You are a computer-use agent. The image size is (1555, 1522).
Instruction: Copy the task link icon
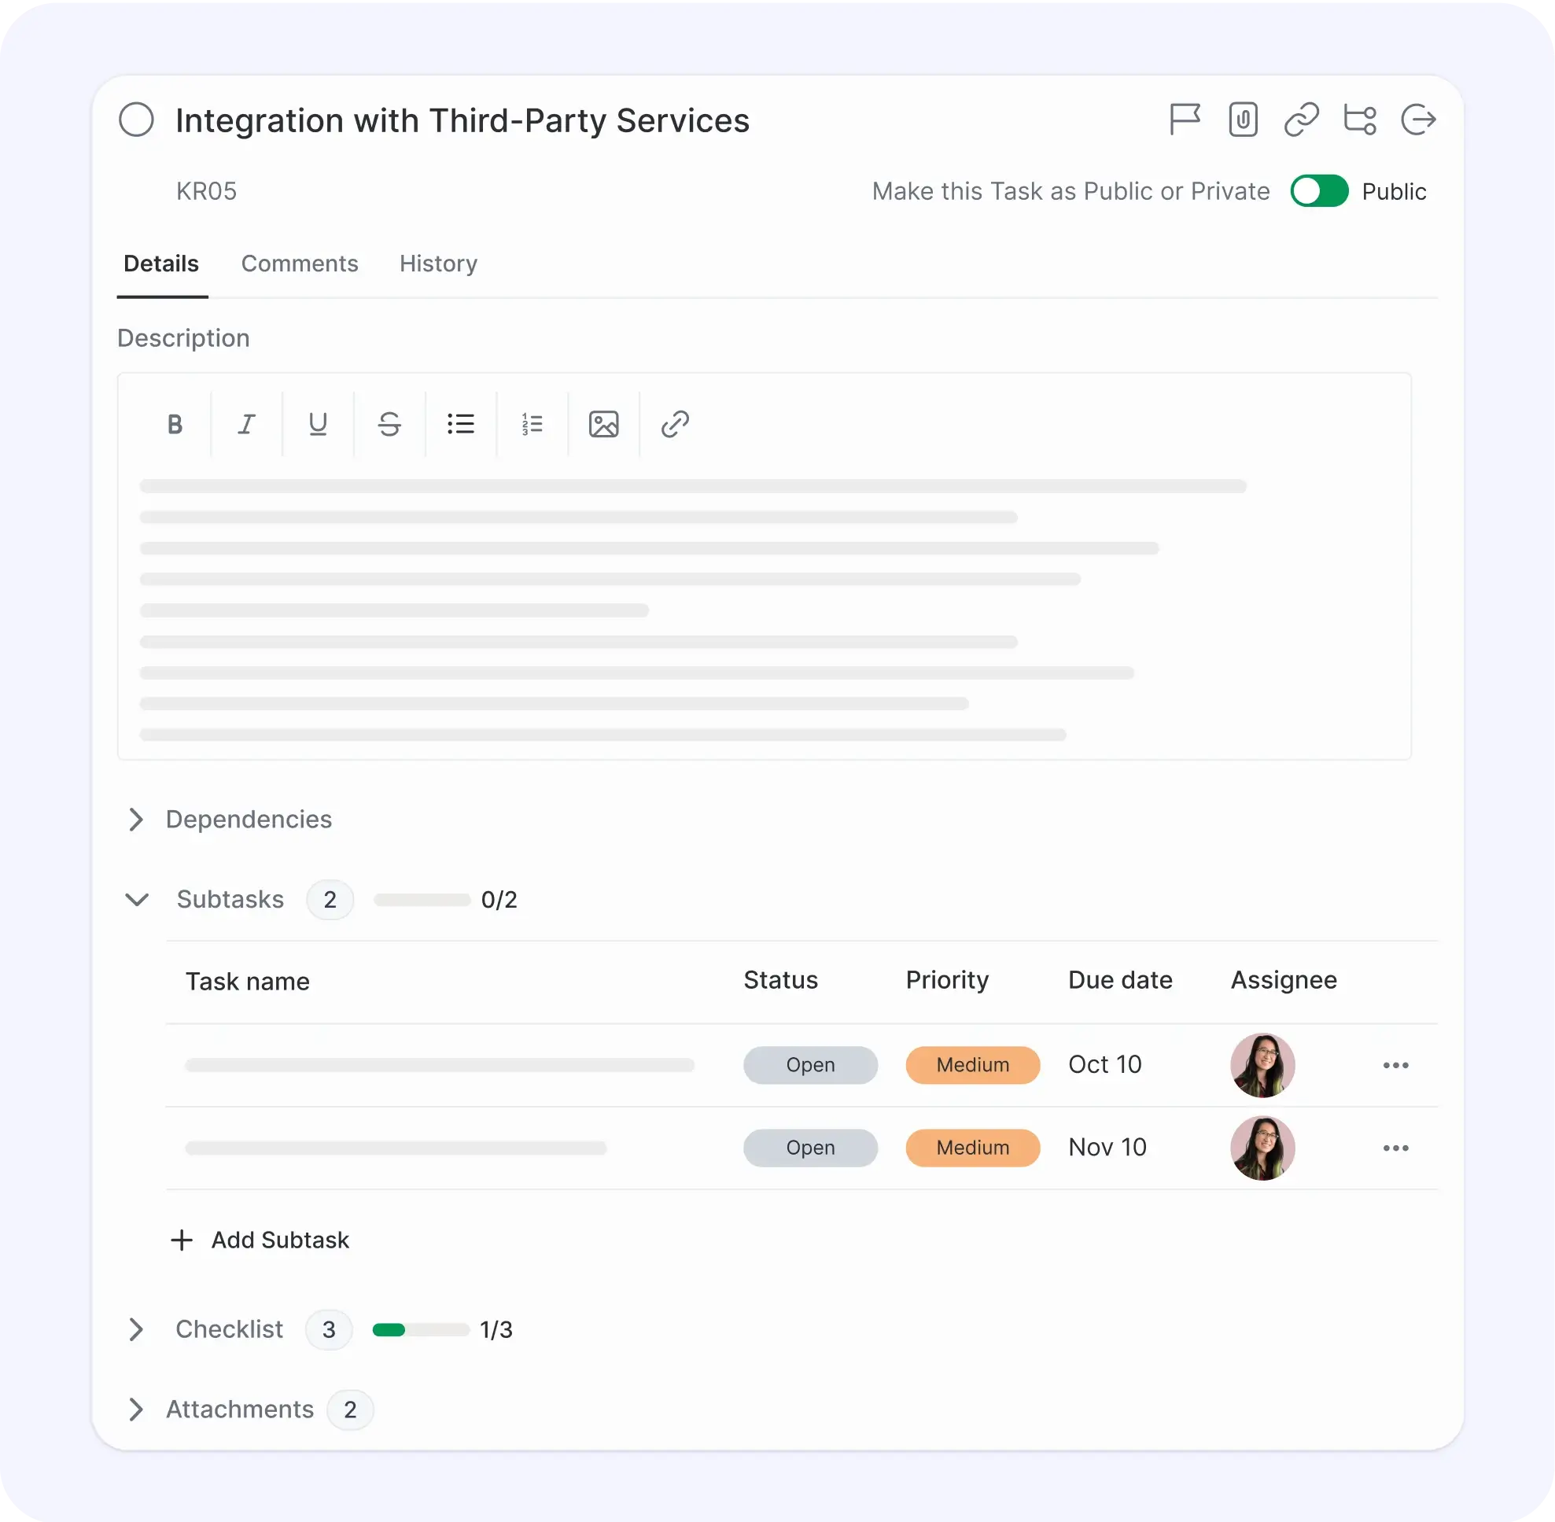[1301, 120]
